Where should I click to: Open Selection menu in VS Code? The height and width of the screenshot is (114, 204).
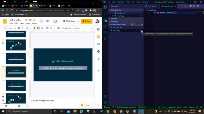(121, 2)
